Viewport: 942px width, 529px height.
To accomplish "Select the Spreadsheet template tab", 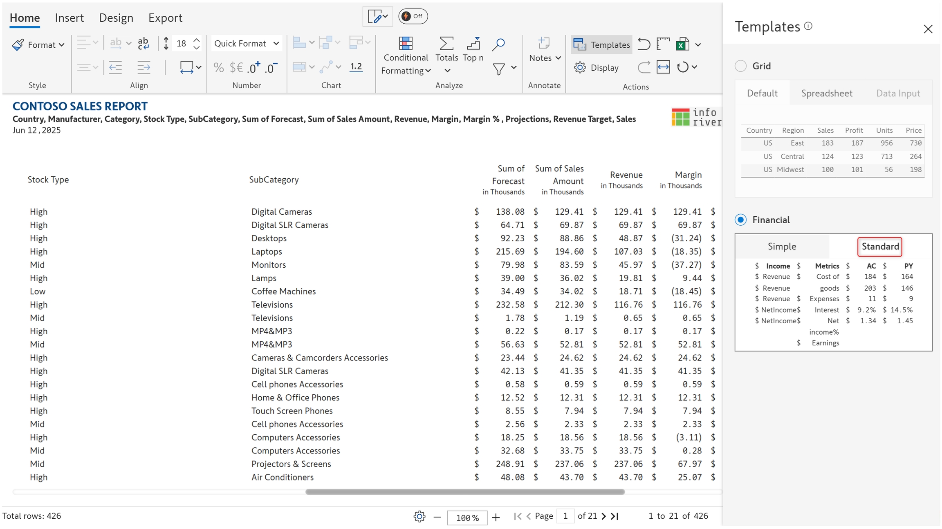I will point(827,93).
